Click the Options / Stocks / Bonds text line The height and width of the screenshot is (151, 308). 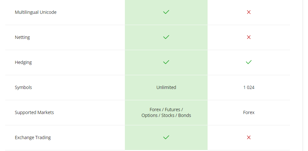coord(166,115)
